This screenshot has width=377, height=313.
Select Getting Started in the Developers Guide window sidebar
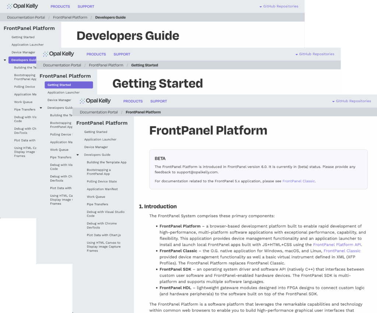tap(23, 37)
